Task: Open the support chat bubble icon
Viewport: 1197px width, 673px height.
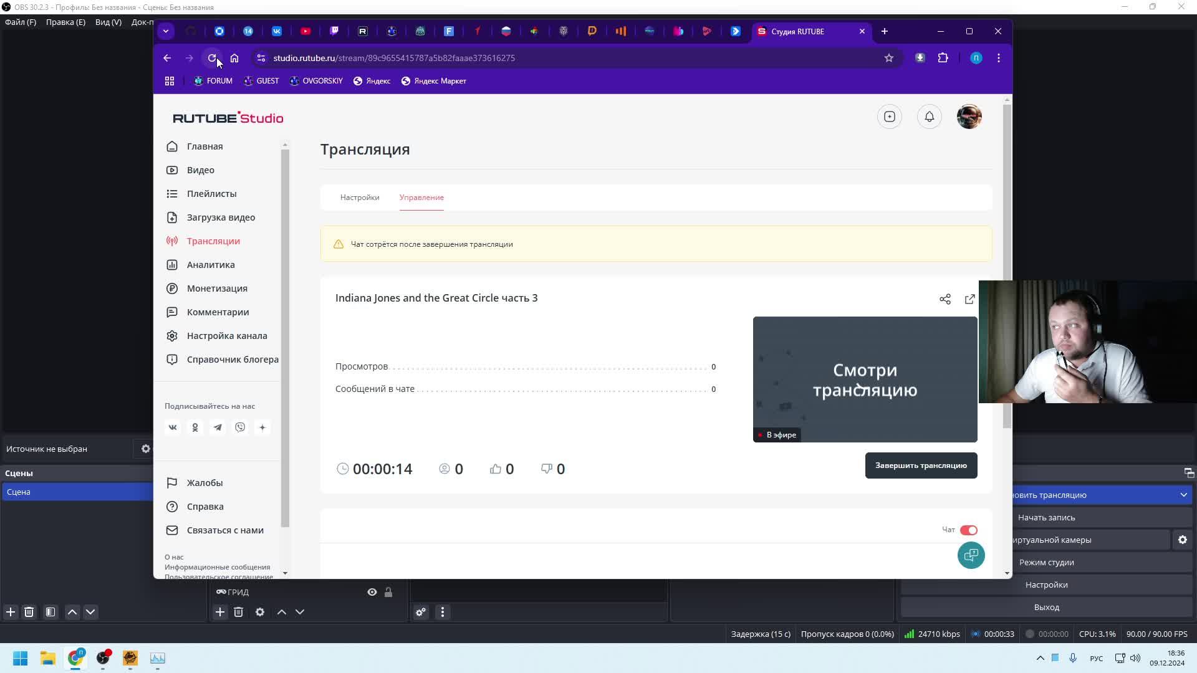Action: tap(971, 555)
